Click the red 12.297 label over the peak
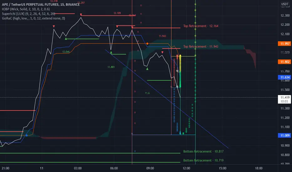 click(x=81, y=3)
